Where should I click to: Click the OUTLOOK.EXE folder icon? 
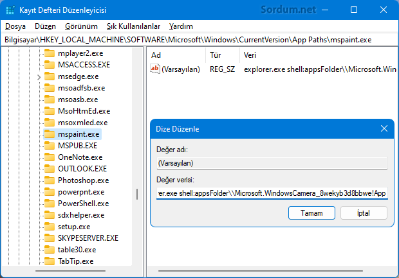click(50, 169)
